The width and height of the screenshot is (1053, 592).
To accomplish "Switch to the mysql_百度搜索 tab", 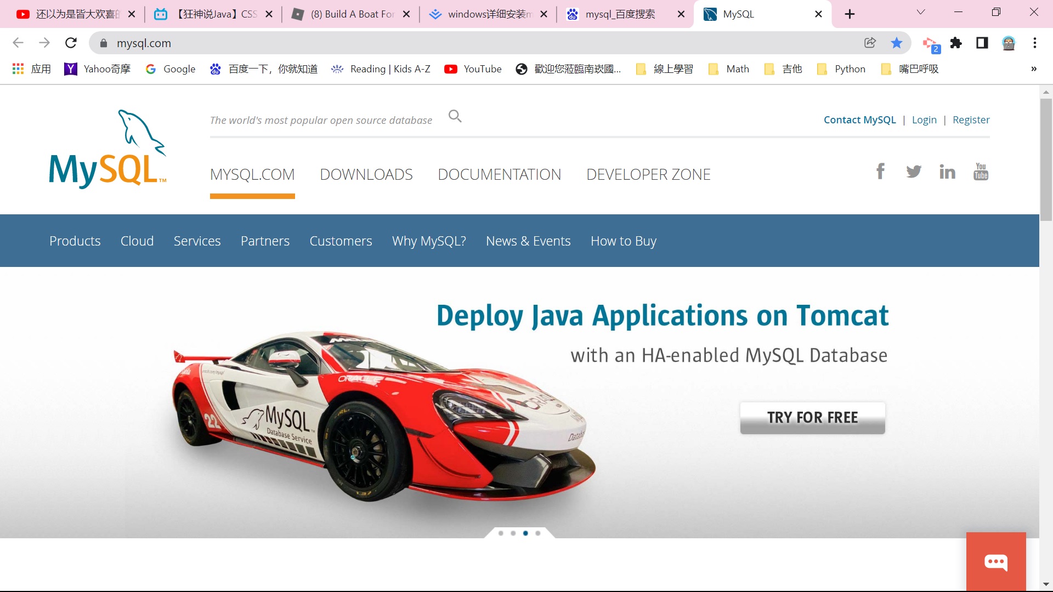I will (x=625, y=14).
